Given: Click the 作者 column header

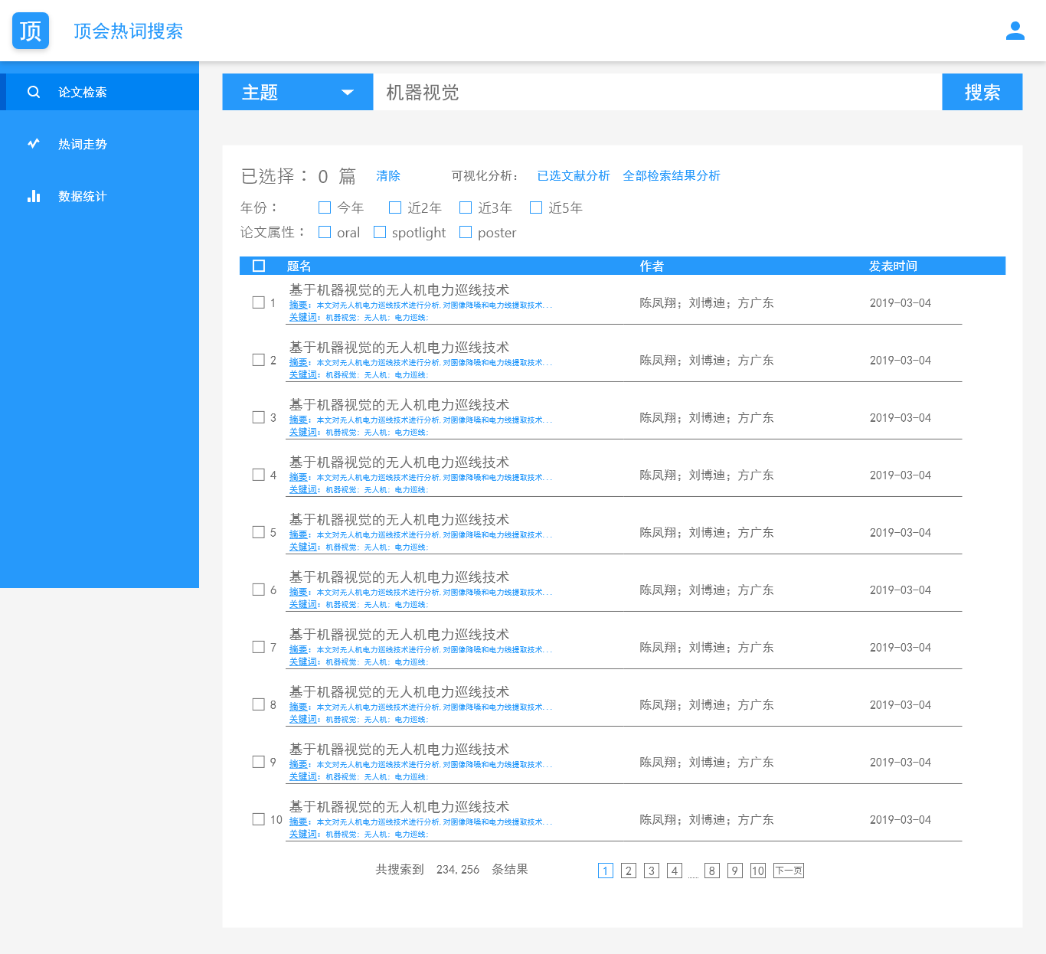Looking at the screenshot, I should click(x=652, y=266).
